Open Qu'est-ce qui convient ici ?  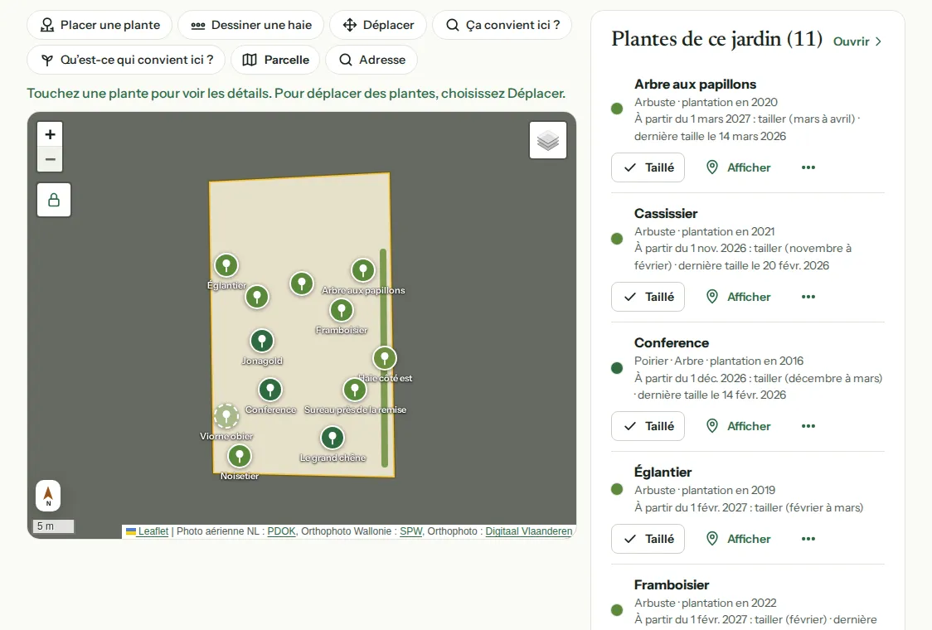(x=126, y=60)
